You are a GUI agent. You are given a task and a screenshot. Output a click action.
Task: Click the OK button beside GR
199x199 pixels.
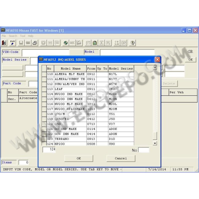pyautogui.click(x=190, y=59)
